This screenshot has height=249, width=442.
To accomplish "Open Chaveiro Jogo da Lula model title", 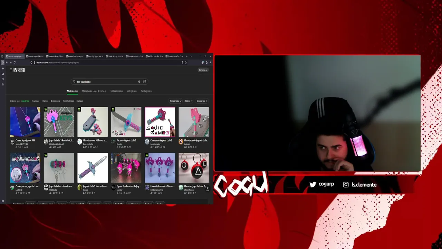I will click(195, 186).
